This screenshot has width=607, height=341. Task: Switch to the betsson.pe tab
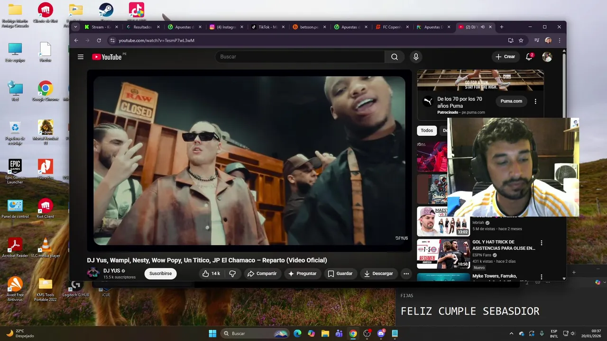tap(309, 27)
